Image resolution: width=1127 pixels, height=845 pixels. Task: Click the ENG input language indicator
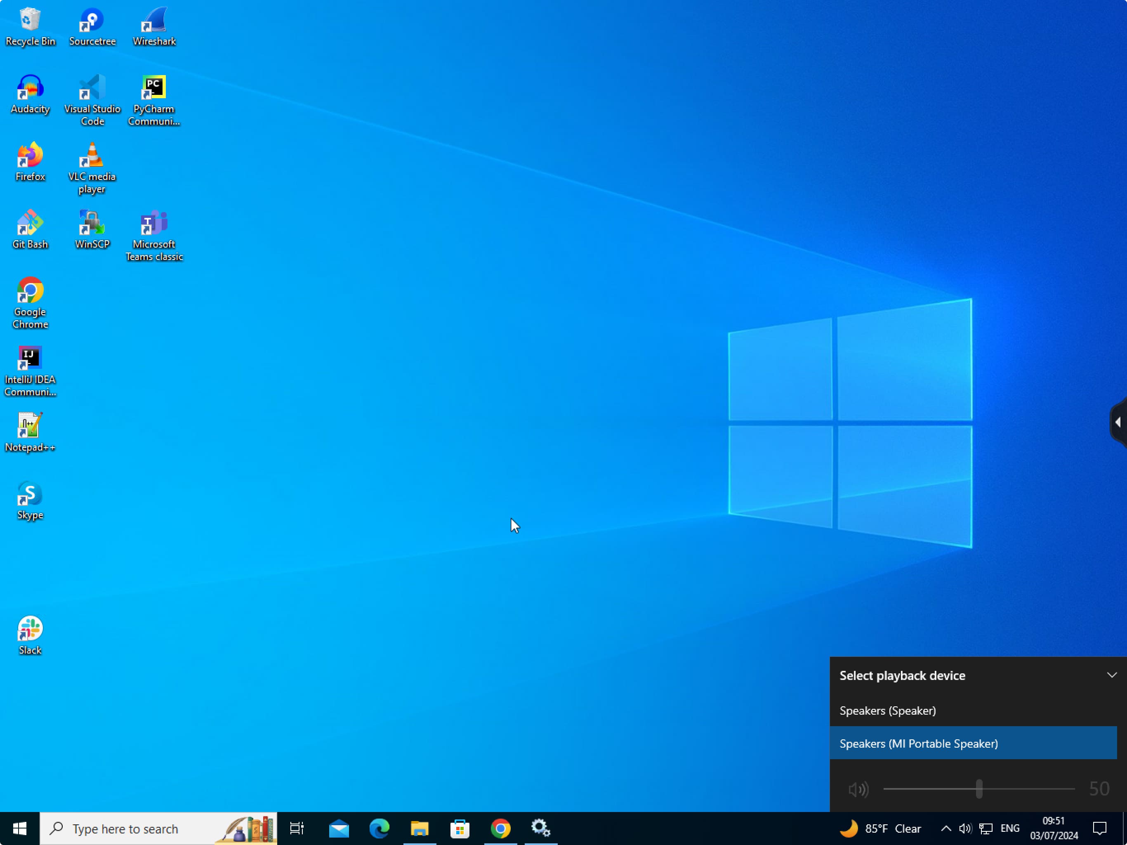point(1010,828)
